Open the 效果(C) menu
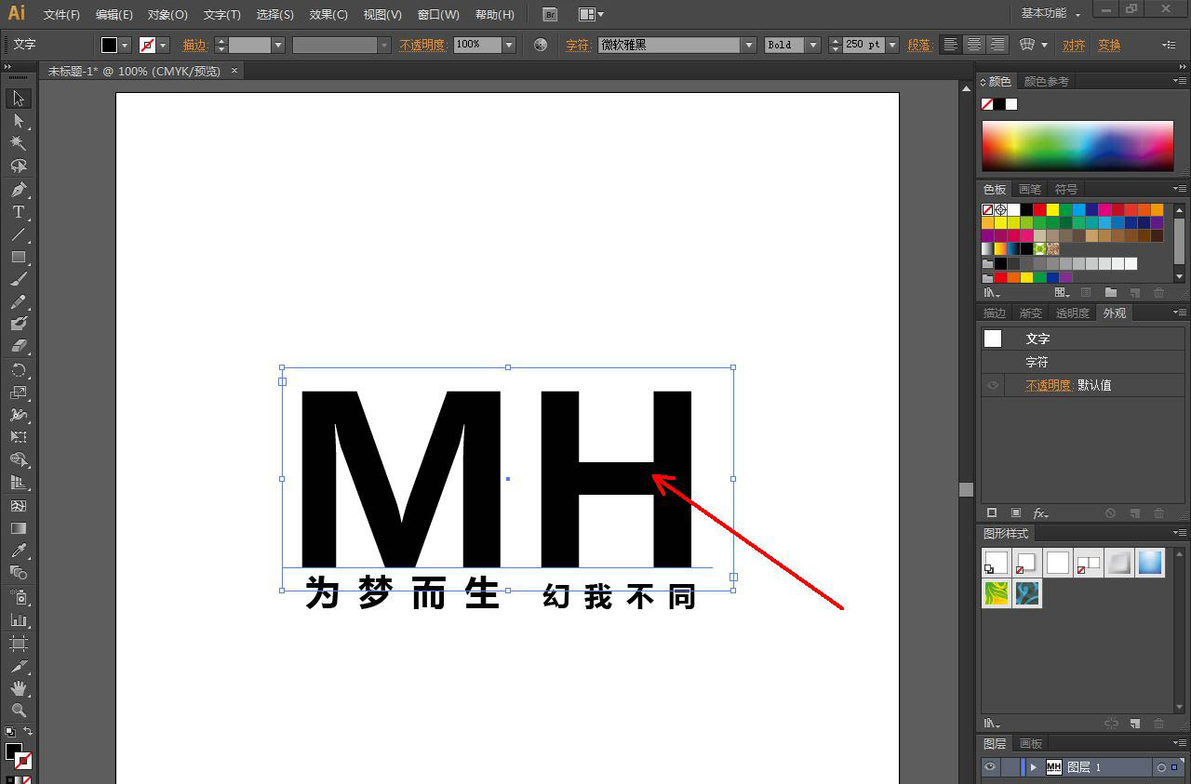Screen dimensions: 1191x784 pos(328,15)
